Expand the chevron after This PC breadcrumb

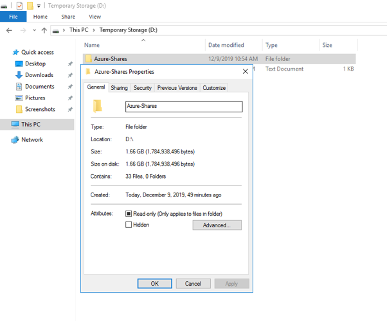tap(94, 30)
